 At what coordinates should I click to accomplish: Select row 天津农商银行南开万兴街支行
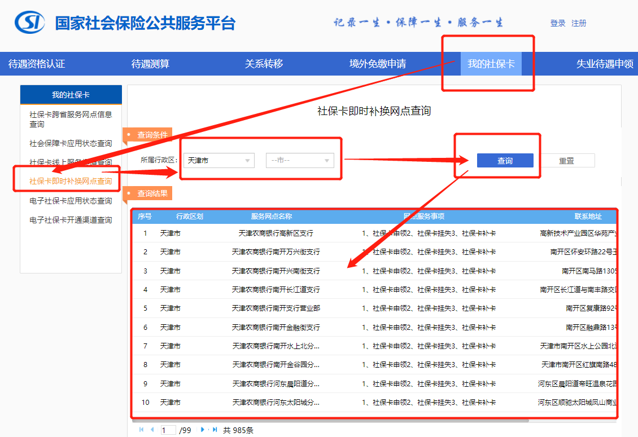click(374, 252)
